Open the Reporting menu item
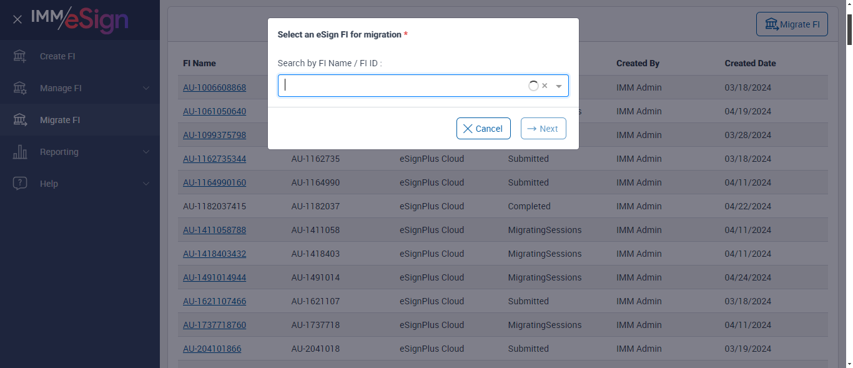The height and width of the screenshot is (368, 853). [59, 152]
